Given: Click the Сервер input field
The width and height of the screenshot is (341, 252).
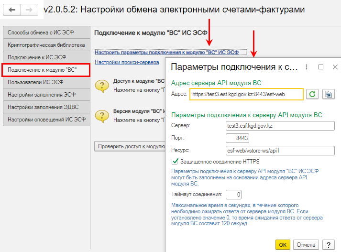Looking at the screenshot, I should pyautogui.click(x=280, y=126).
